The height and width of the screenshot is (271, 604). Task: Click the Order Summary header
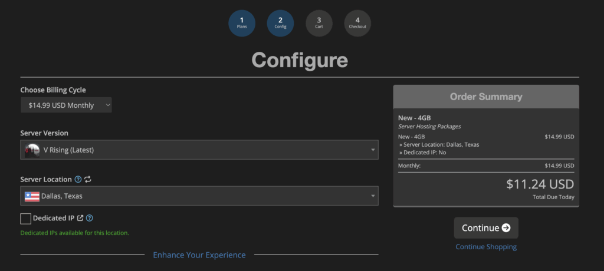[486, 97]
